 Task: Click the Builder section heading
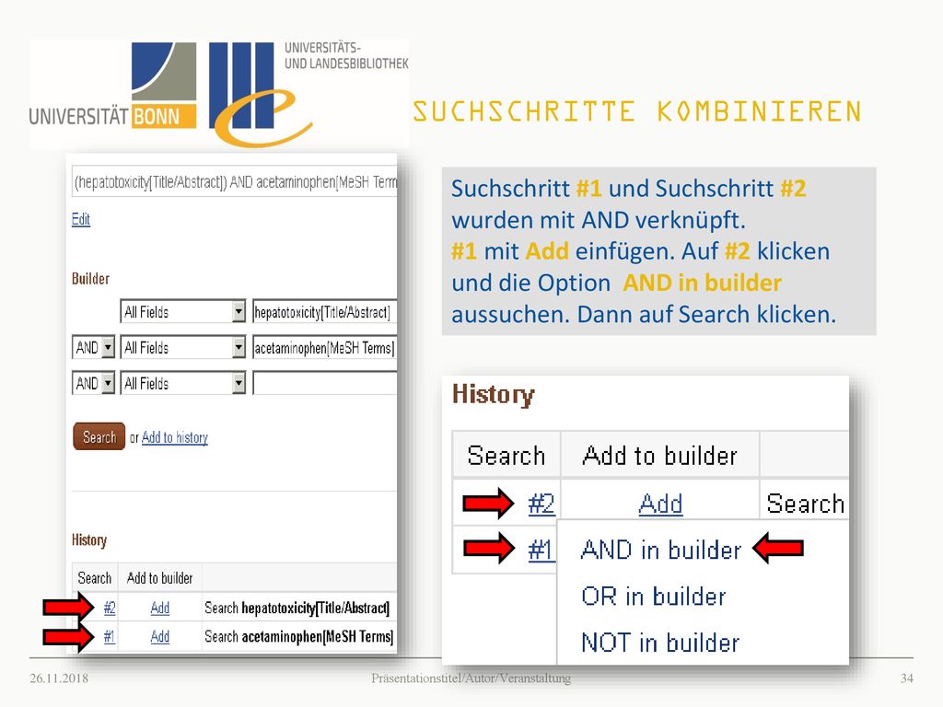coord(91,279)
